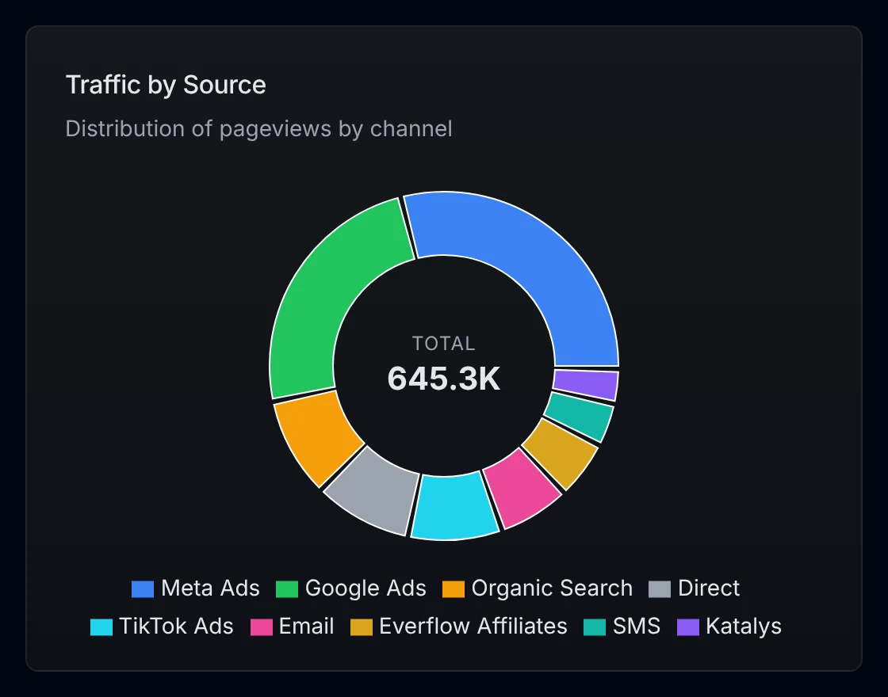The image size is (888, 697).
Task: Select the cyan TikTok Ads donut slice
Action: point(453,508)
